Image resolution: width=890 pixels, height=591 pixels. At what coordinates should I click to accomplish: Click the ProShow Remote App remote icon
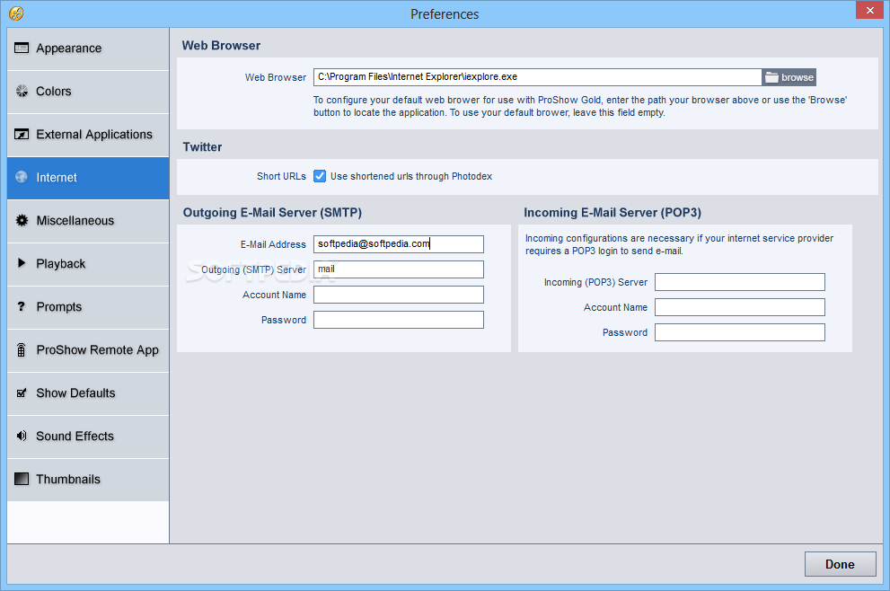(22, 349)
